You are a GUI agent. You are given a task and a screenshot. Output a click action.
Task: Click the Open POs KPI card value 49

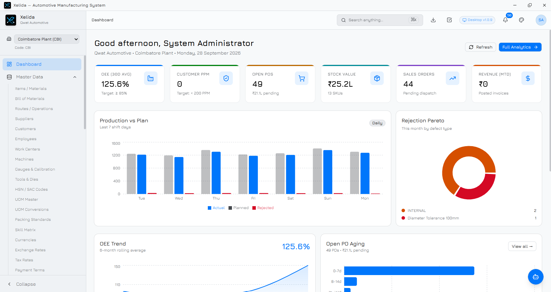click(258, 84)
